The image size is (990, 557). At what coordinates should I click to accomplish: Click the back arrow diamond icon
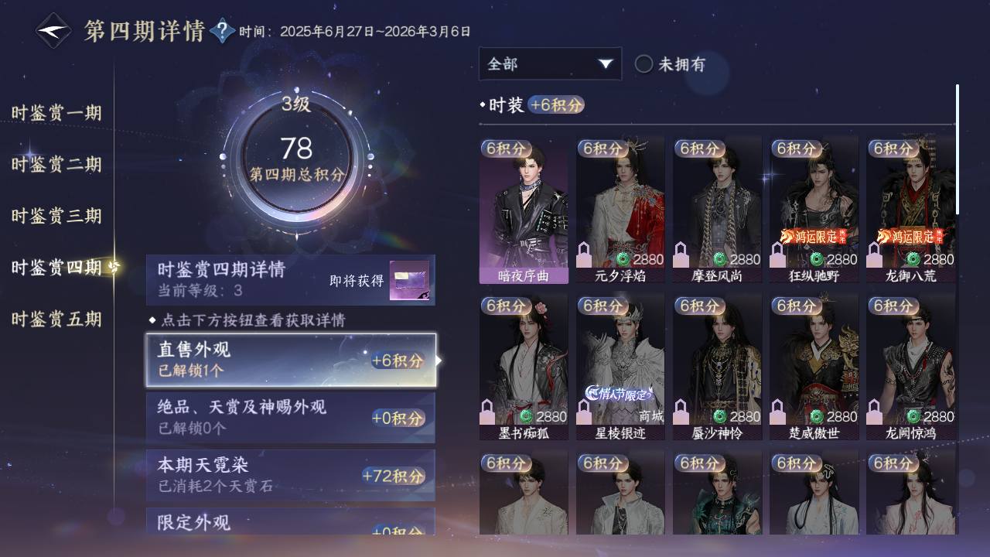[x=54, y=31]
